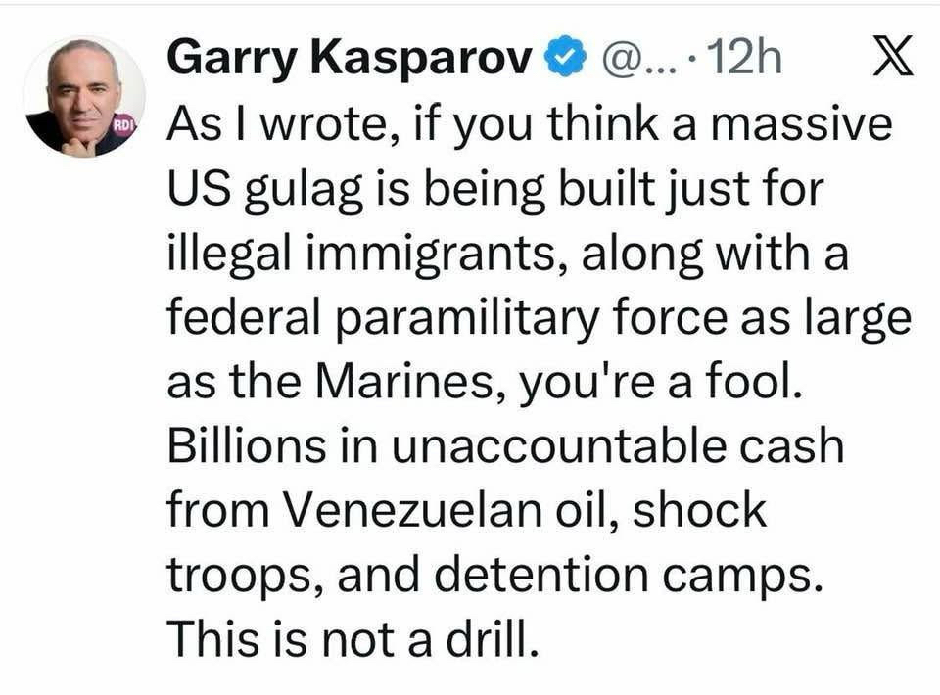The image size is (940, 695).
Task: Click the X logo in the corner
Action: (x=892, y=56)
